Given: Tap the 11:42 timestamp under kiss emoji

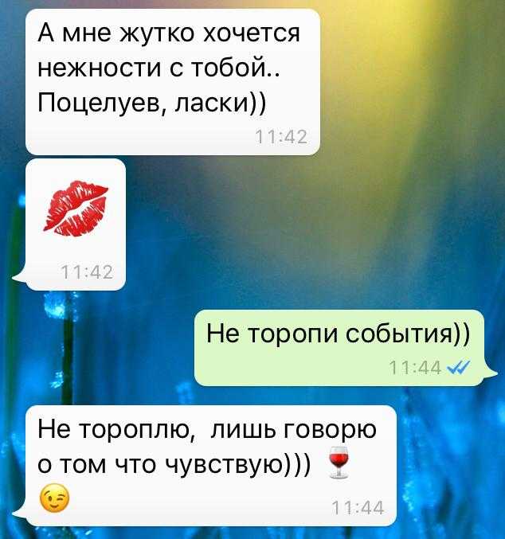Looking at the screenshot, I should tap(87, 272).
